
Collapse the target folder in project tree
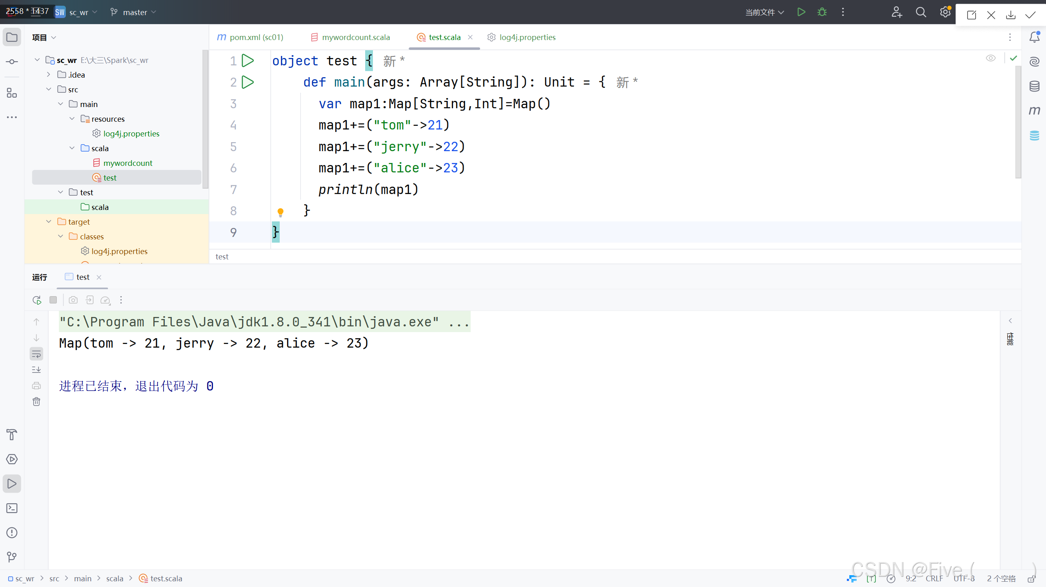49,222
